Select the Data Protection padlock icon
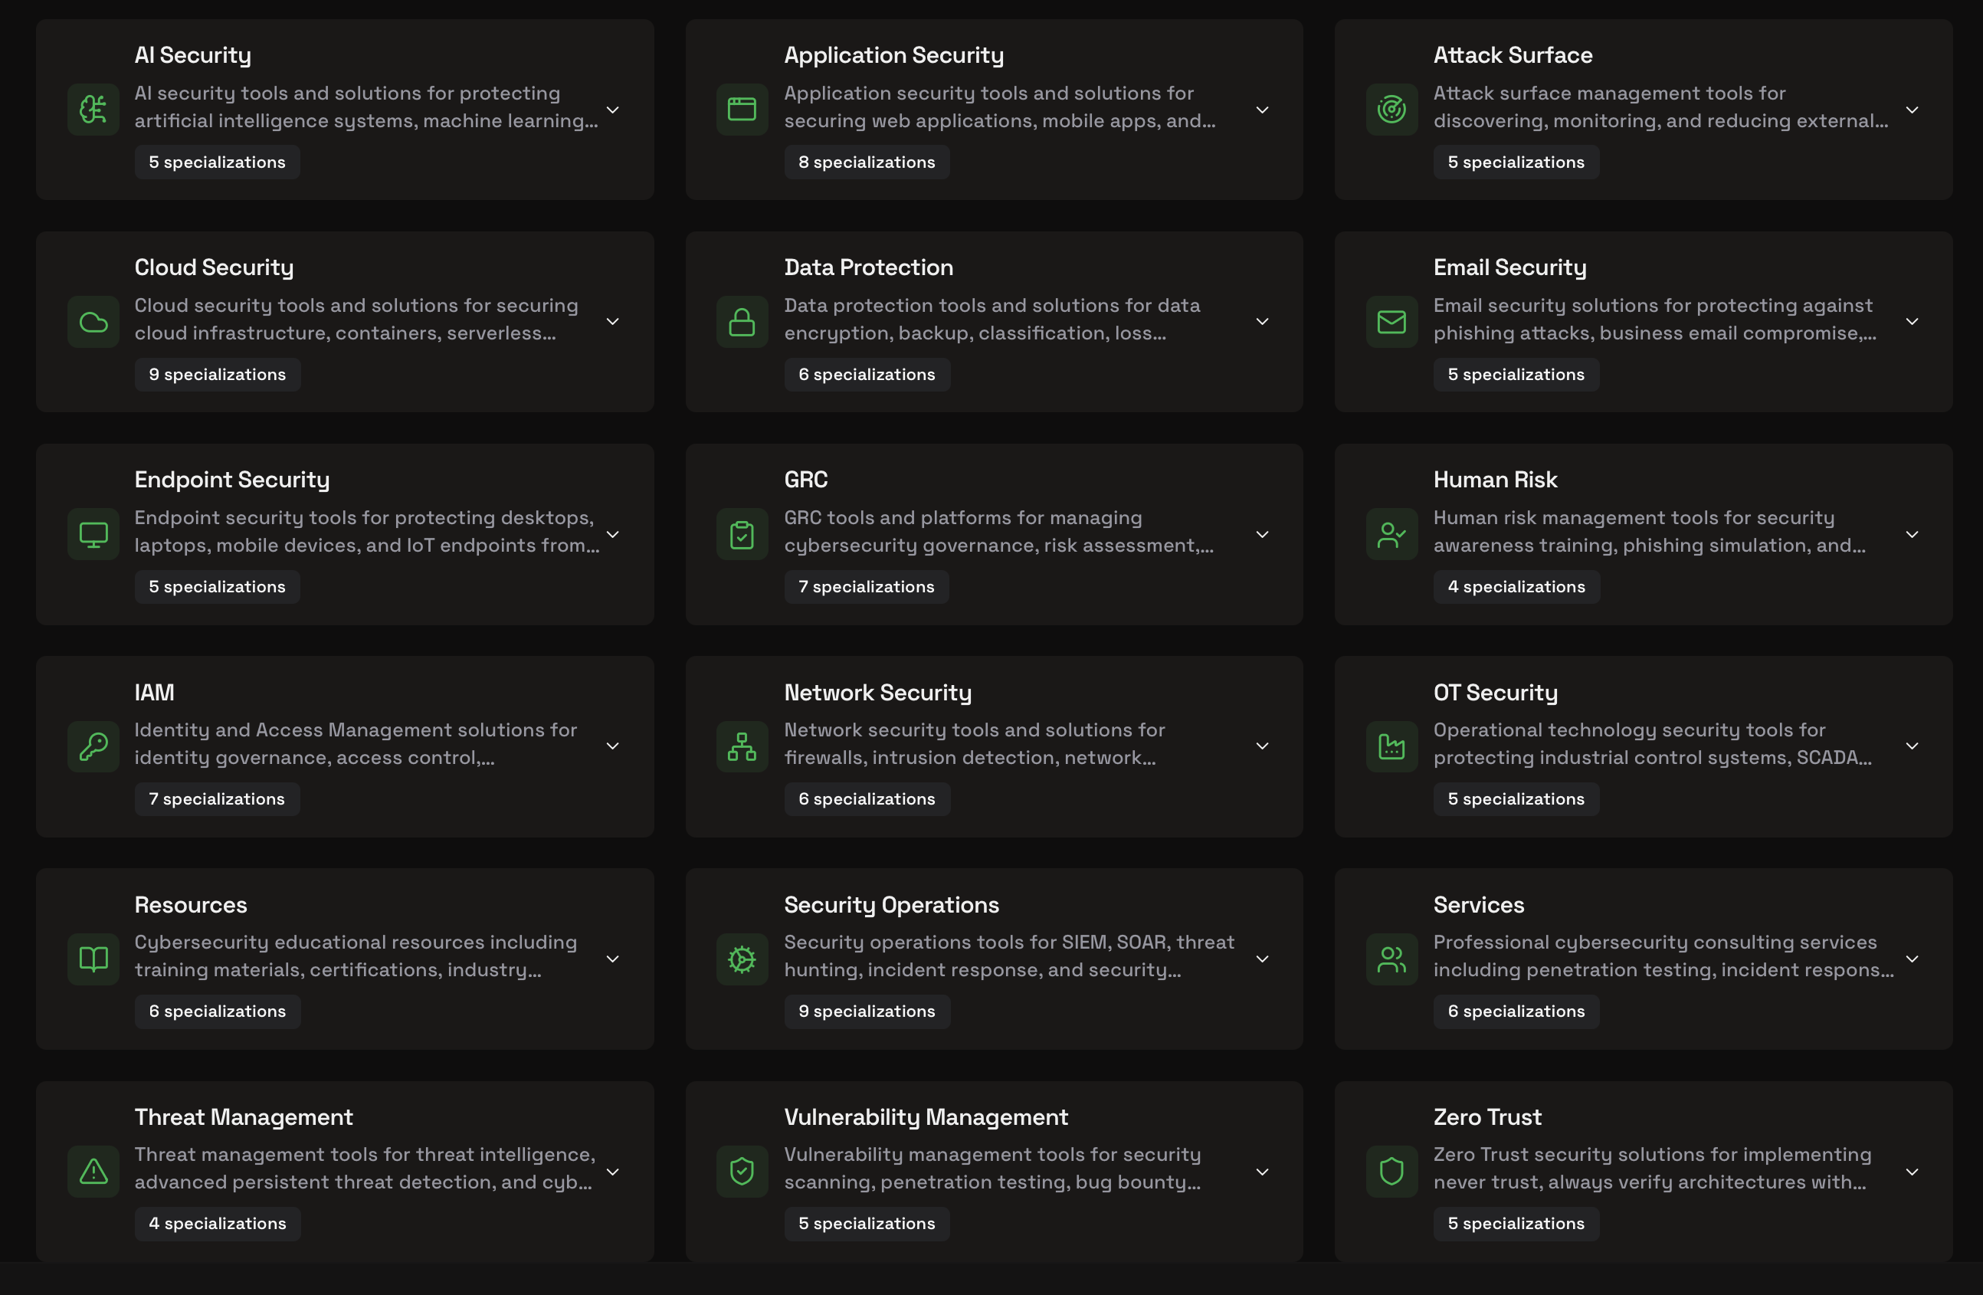The image size is (1983, 1295). [x=742, y=322]
